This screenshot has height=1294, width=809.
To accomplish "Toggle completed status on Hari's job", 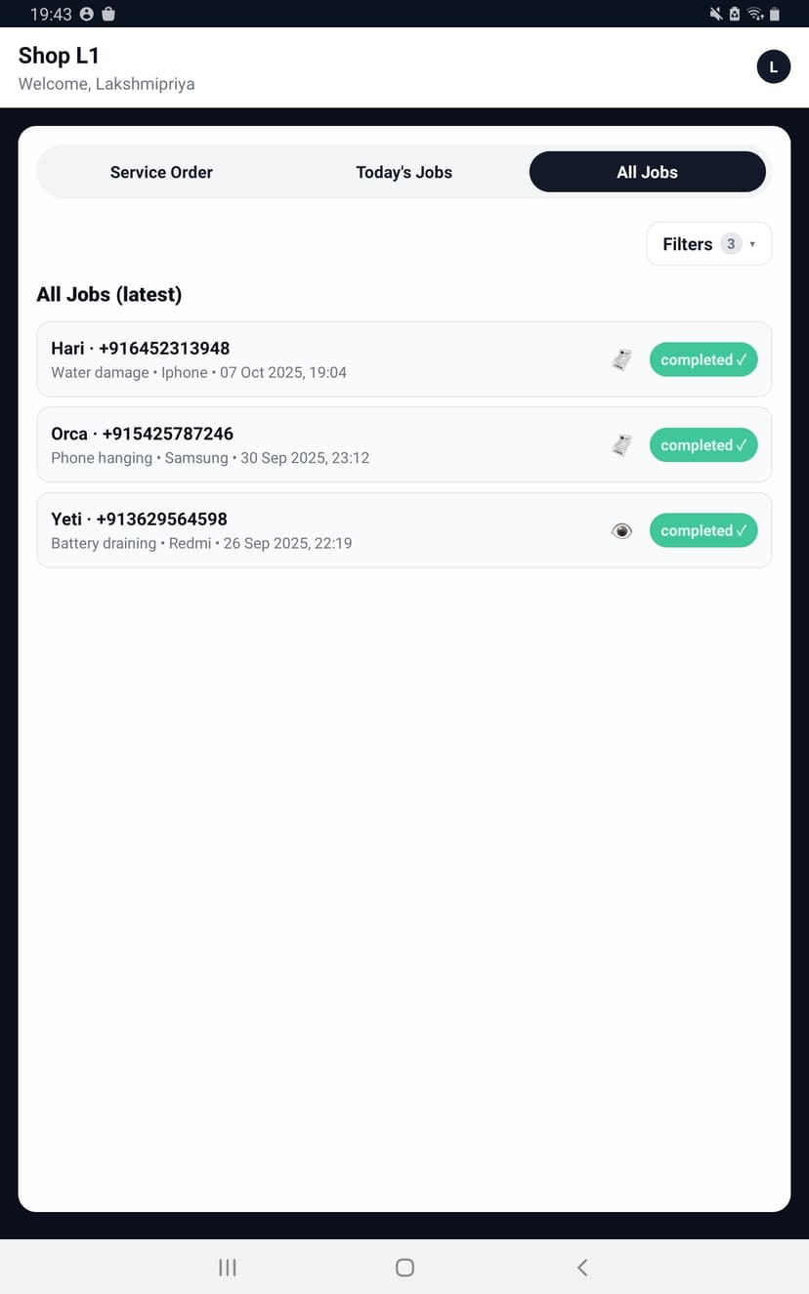I will [x=703, y=359].
